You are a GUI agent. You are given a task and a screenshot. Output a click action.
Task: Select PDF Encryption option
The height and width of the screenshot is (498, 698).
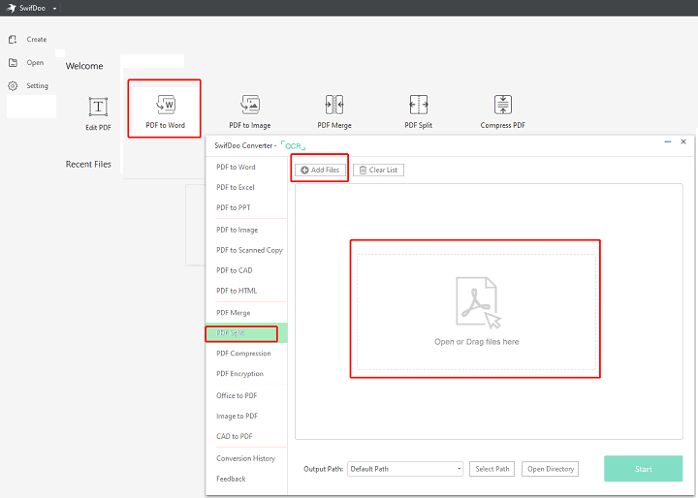click(x=240, y=373)
